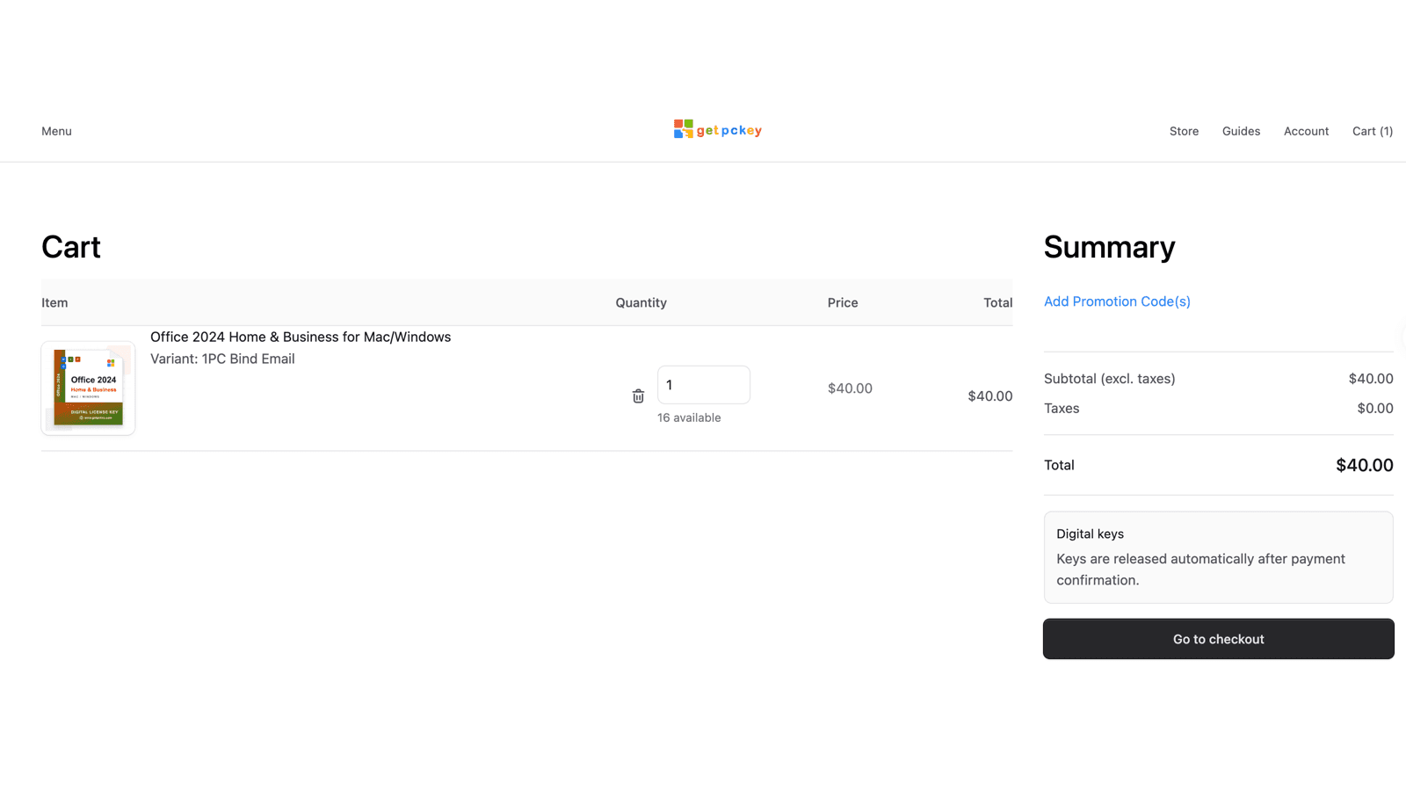Open the Guides page
The height and width of the screenshot is (791, 1406).
[1241, 131]
